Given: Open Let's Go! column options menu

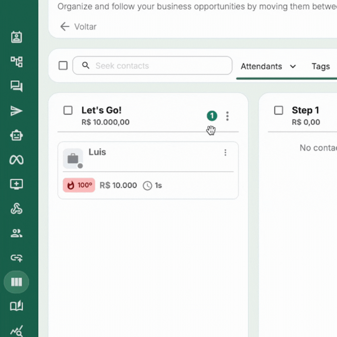Looking at the screenshot, I should coord(227,116).
